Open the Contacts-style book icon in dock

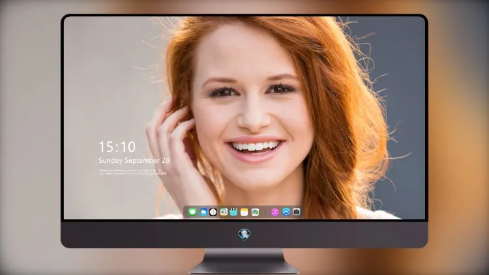pos(224,212)
